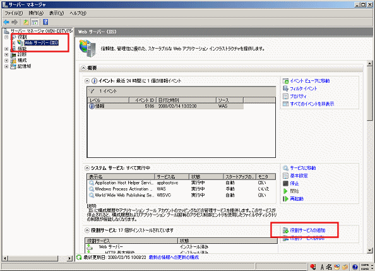Click the Help toolbar icon
Screen dimensions: 375x271
45,22
